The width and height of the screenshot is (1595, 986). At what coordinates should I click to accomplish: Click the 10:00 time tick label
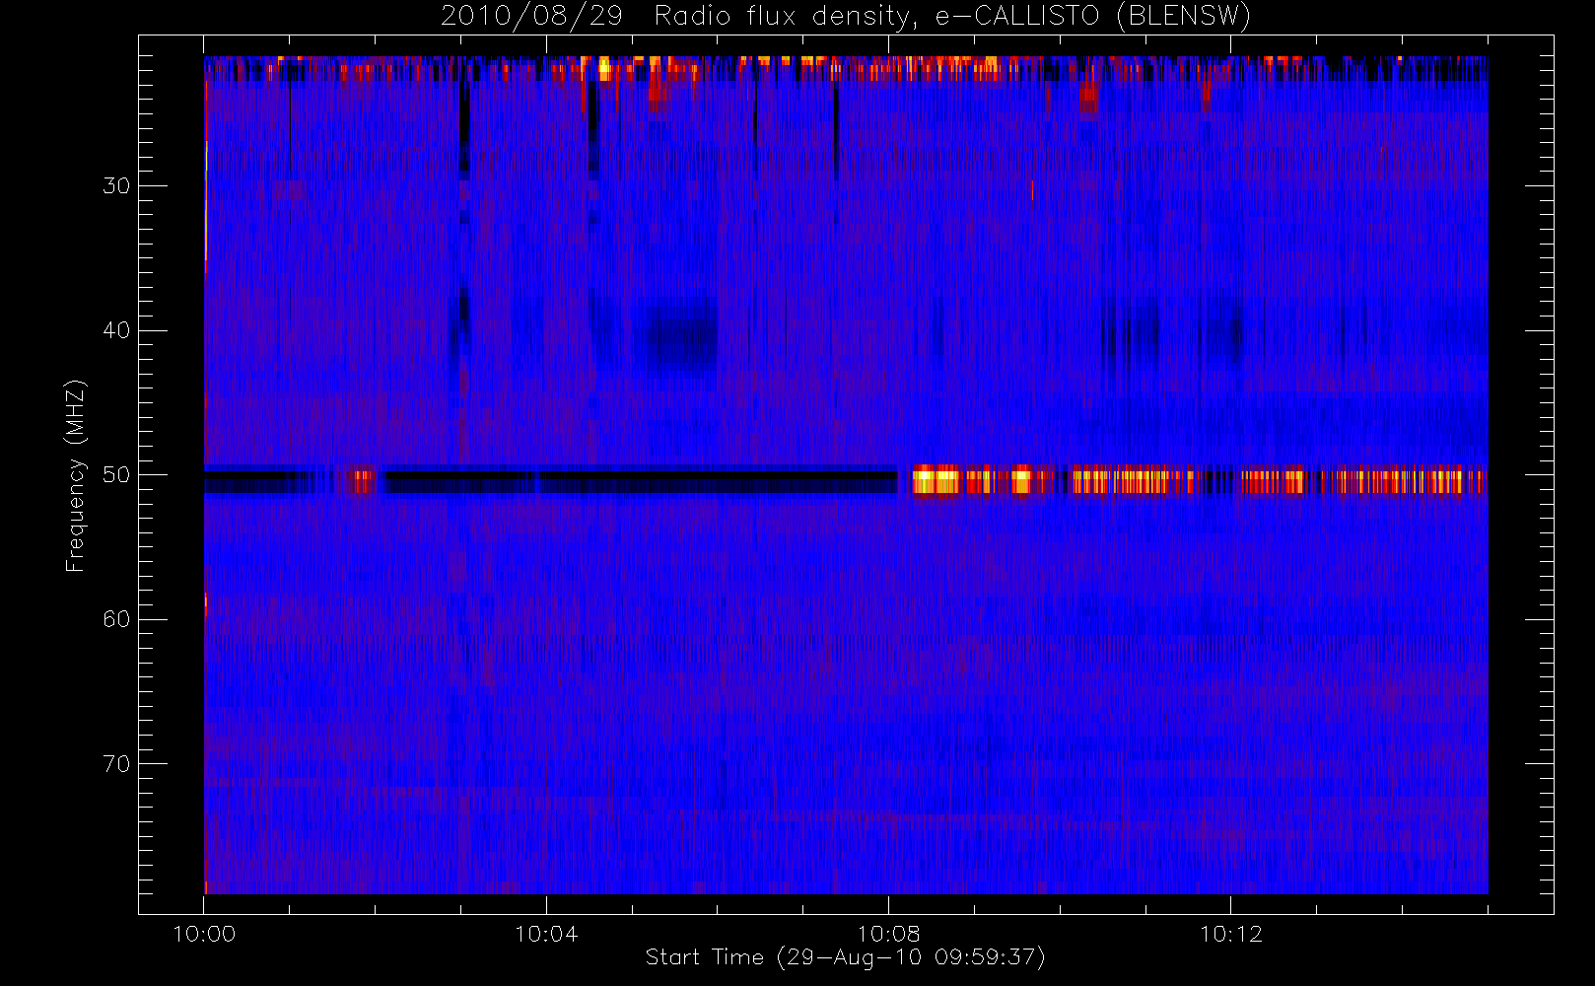coord(204,934)
